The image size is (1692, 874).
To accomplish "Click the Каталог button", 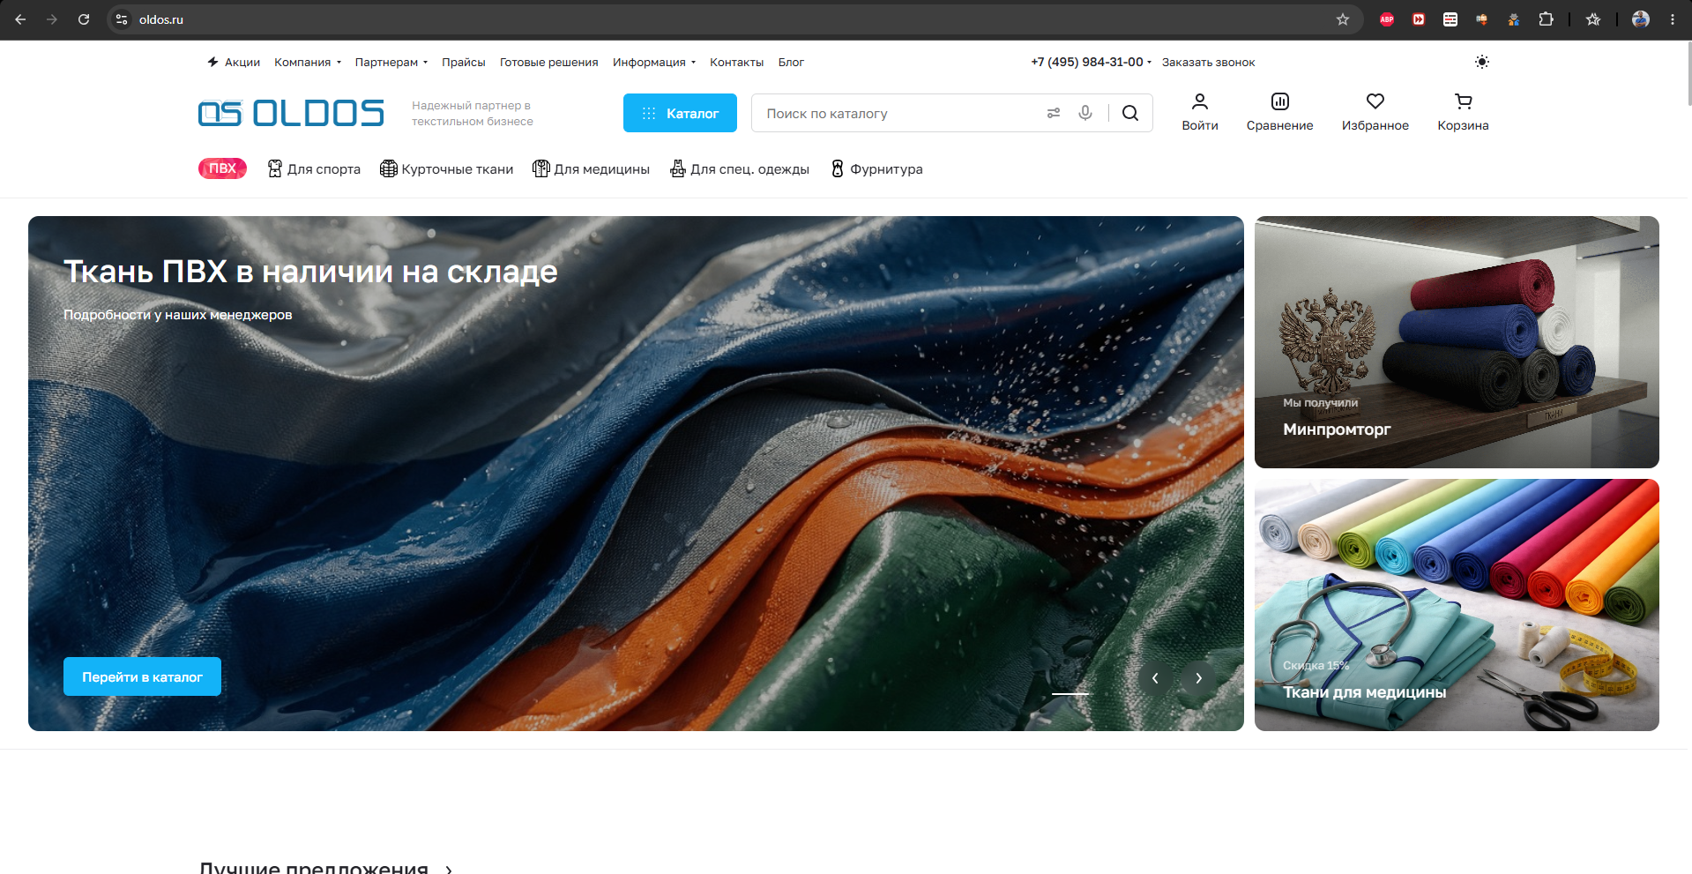I will [x=680, y=113].
